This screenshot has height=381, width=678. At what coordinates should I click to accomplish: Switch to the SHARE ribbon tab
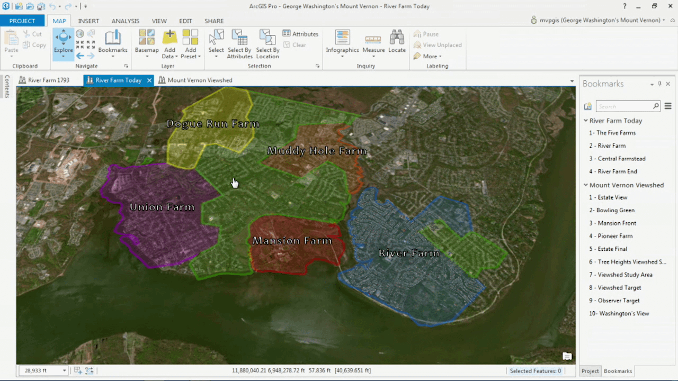point(214,21)
